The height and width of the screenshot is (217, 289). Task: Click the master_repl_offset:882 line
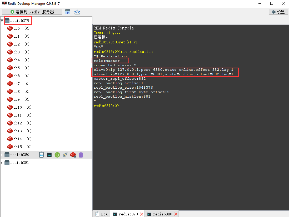119,79
